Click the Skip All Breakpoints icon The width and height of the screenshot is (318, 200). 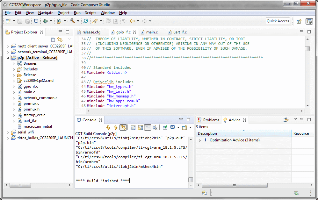pos(85,21)
